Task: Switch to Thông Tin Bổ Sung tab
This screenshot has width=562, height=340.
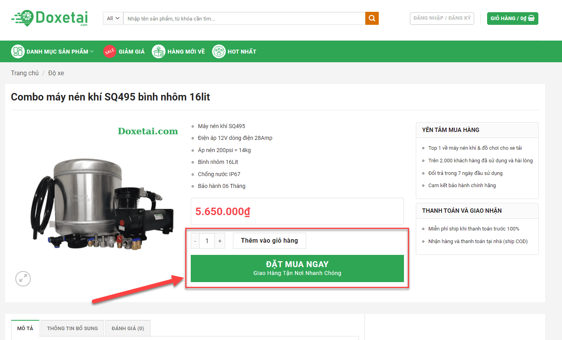Action: 73,328
